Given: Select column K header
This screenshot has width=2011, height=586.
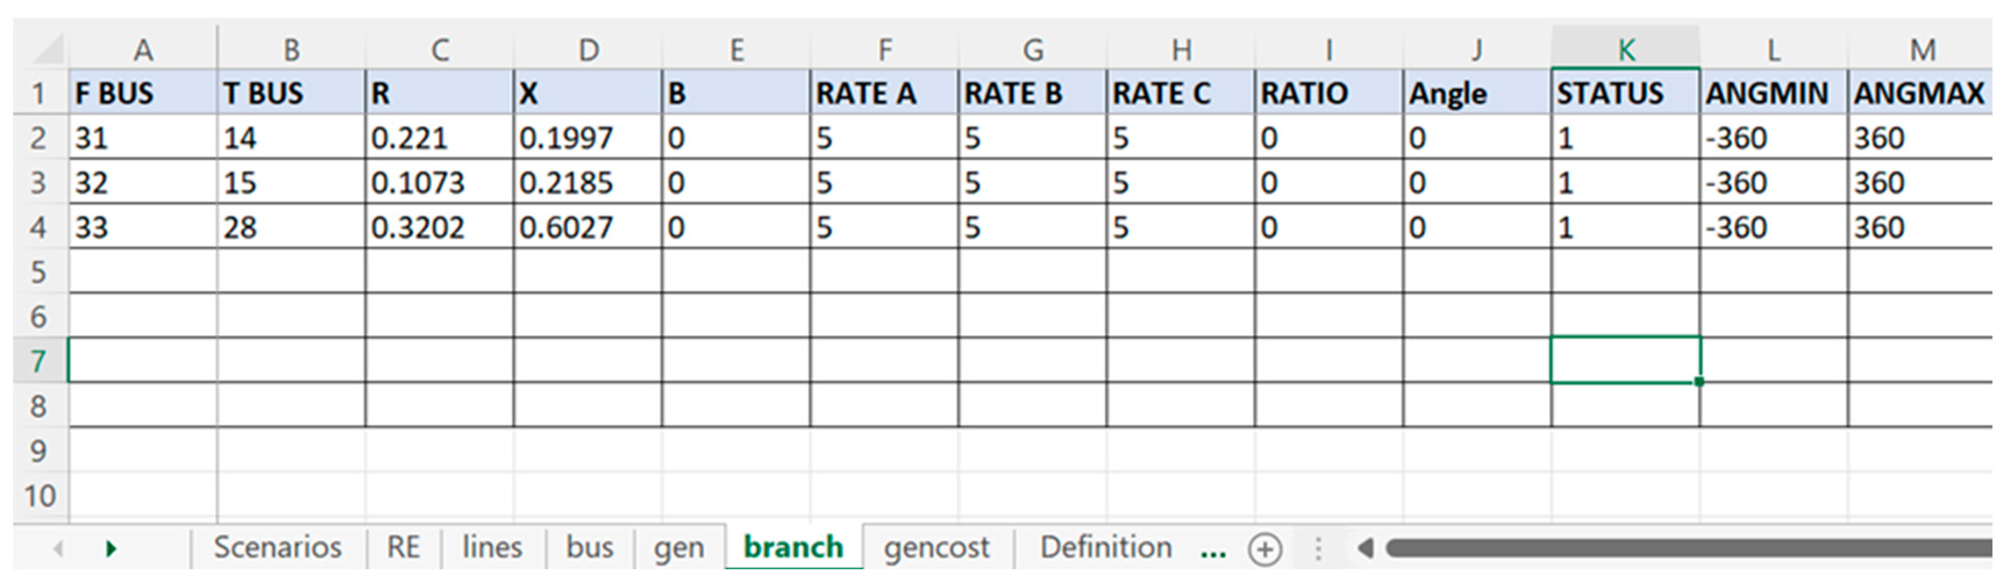Looking at the screenshot, I should (1626, 50).
